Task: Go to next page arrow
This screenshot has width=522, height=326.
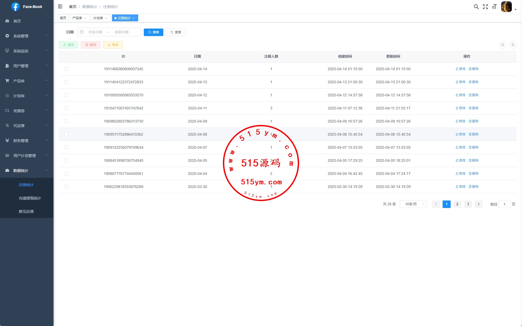Action: tap(478, 204)
